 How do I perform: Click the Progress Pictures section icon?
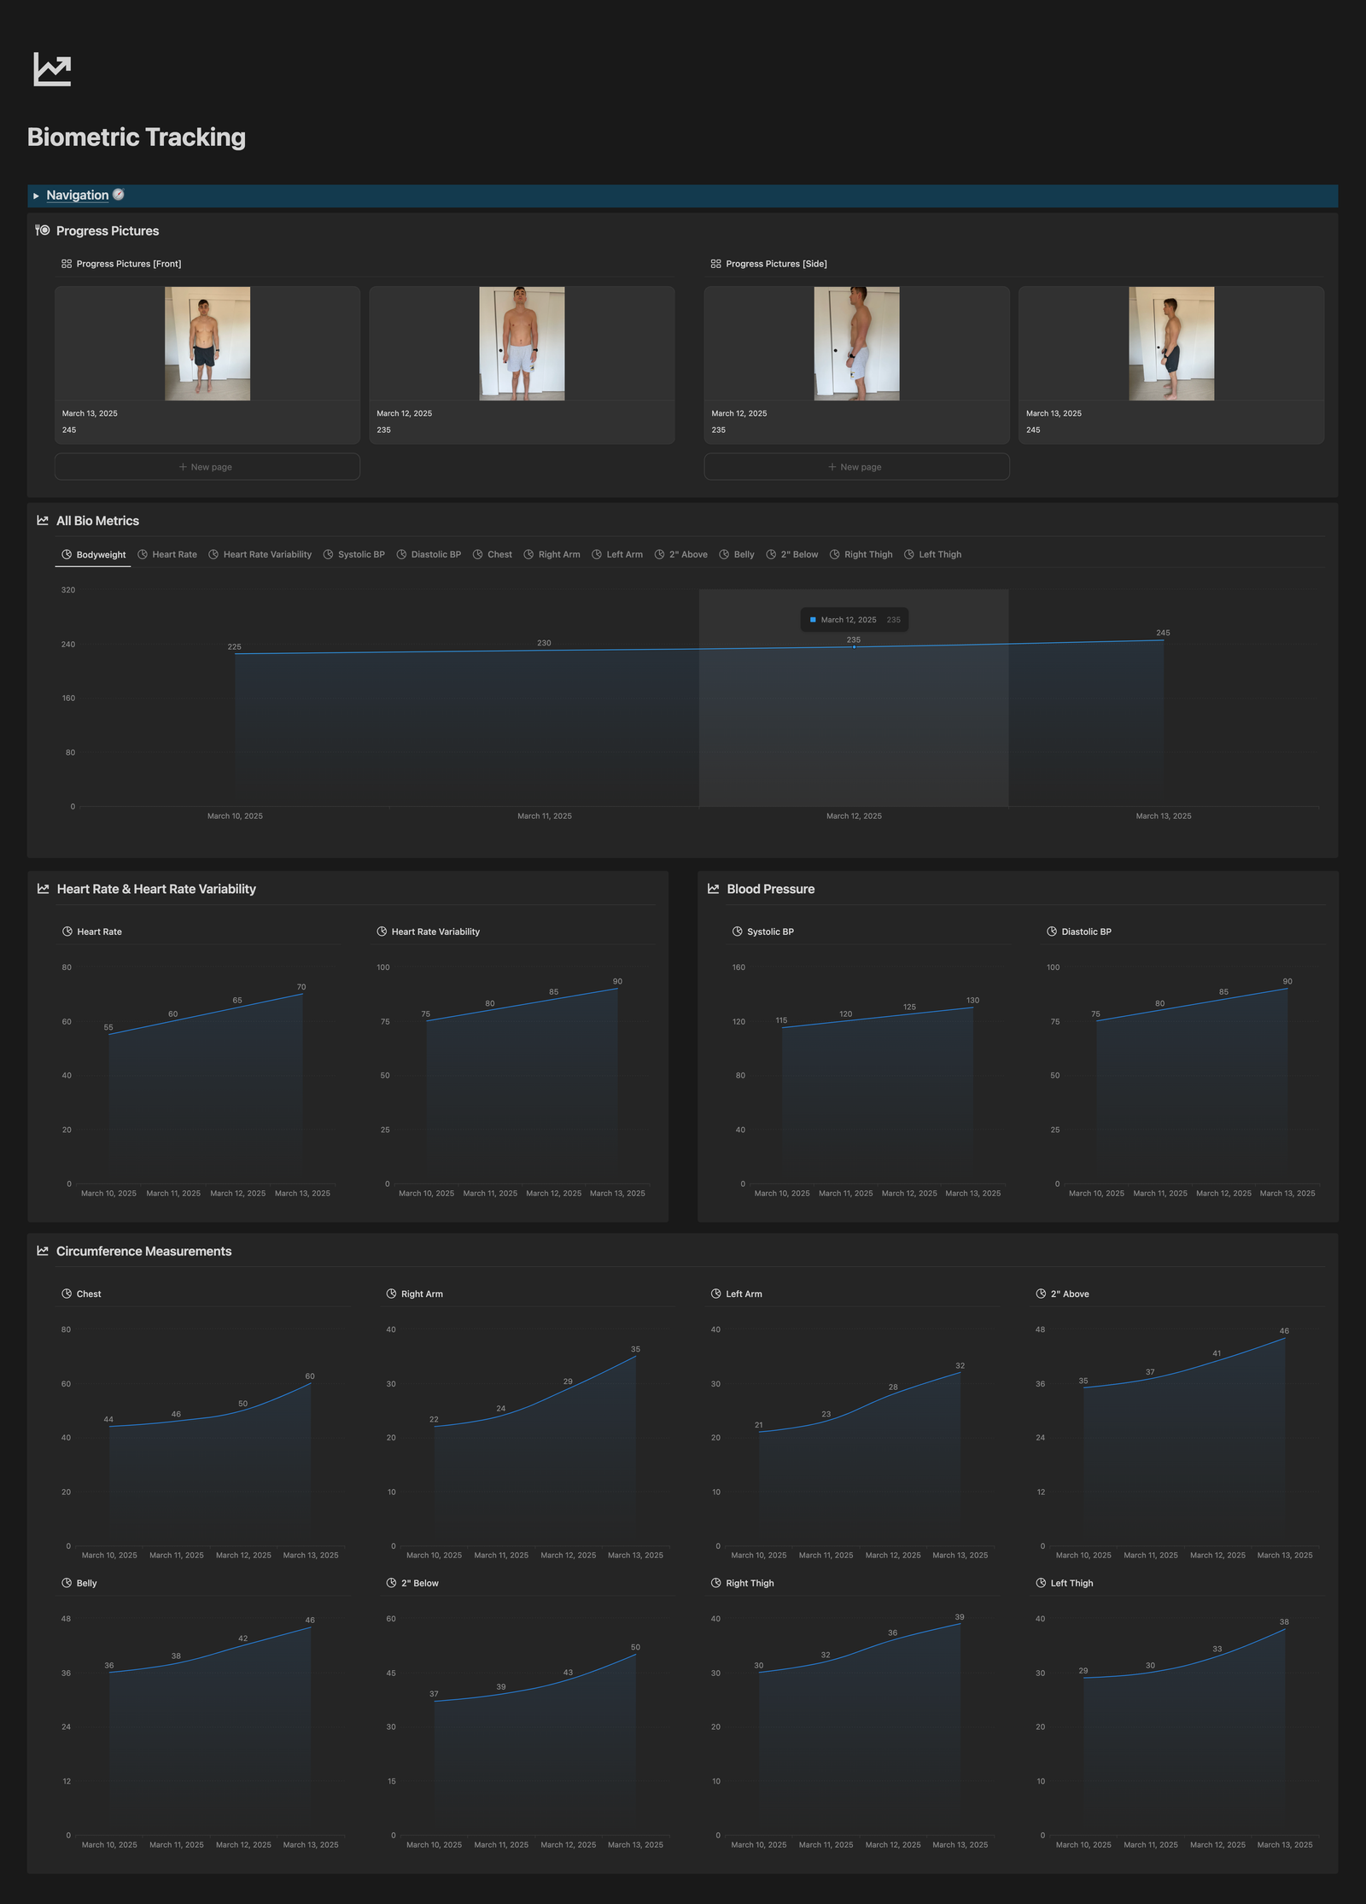tap(43, 231)
